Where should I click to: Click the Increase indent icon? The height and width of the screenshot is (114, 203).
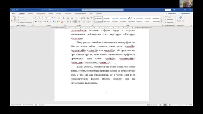[84, 18]
